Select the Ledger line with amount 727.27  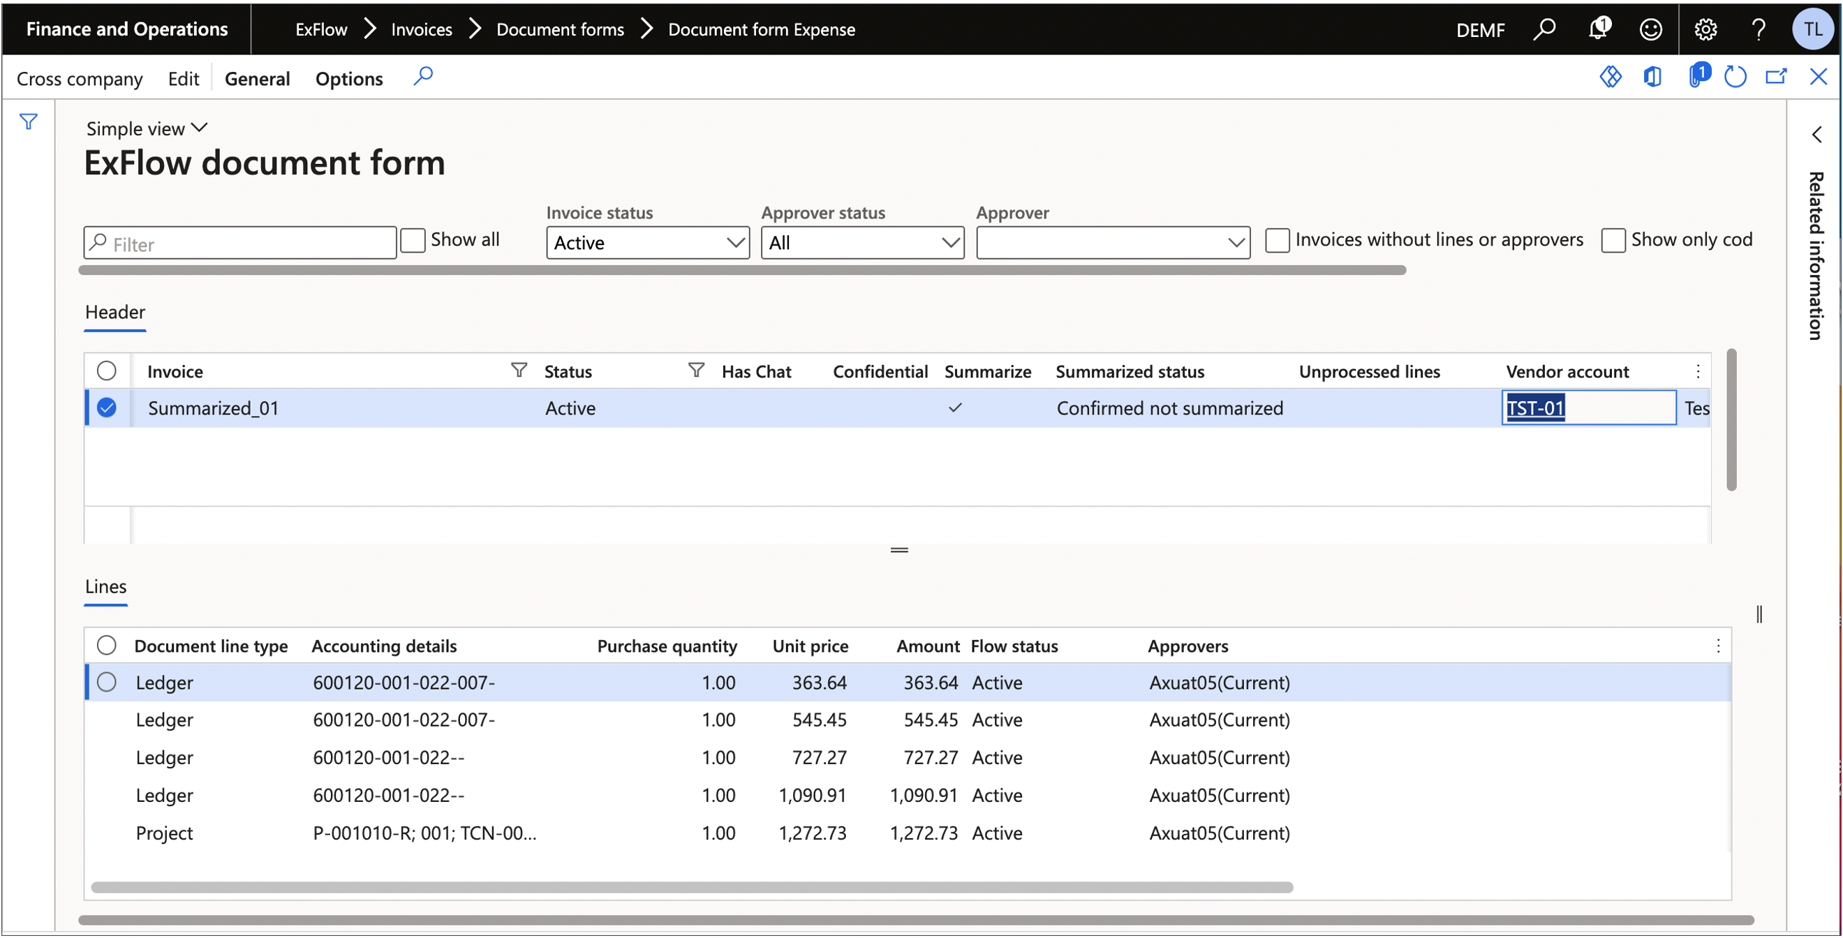[x=908, y=759]
